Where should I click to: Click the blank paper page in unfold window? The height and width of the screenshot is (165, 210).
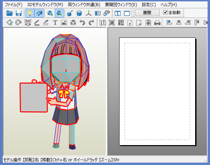point(157,91)
